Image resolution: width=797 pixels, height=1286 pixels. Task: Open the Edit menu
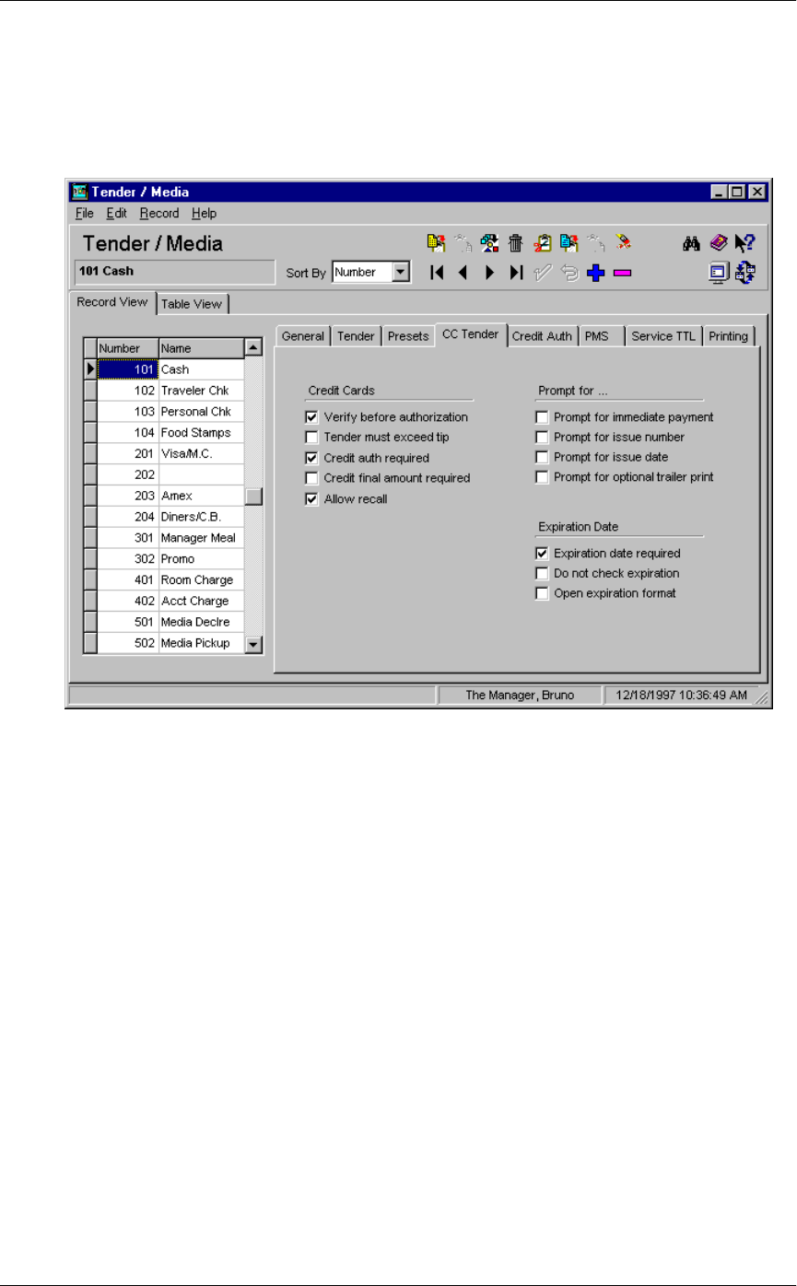tap(116, 213)
